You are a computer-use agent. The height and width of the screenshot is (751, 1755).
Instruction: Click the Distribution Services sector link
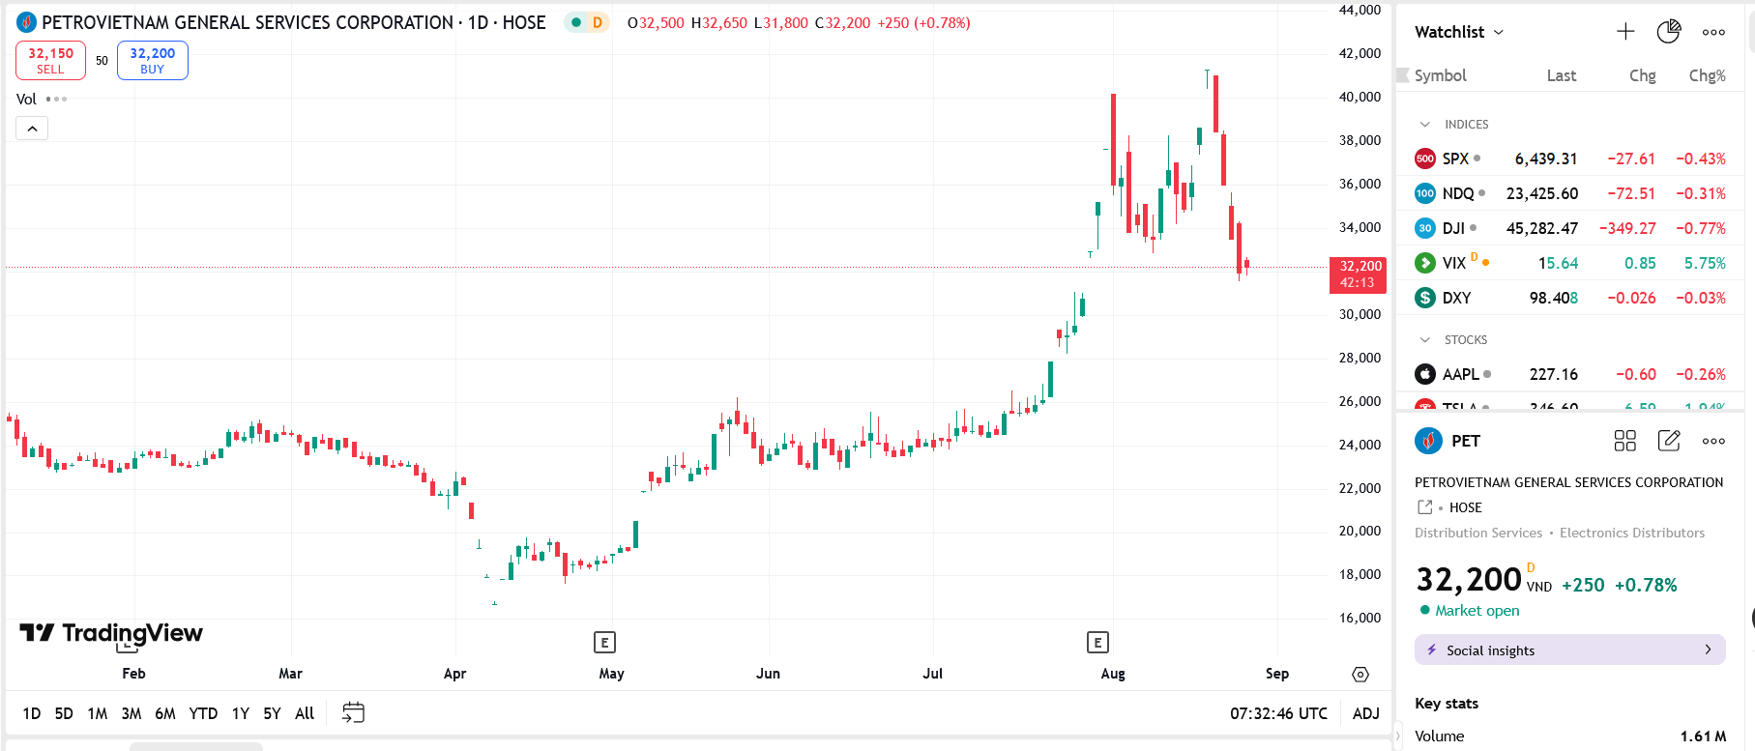pyautogui.click(x=1478, y=533)
